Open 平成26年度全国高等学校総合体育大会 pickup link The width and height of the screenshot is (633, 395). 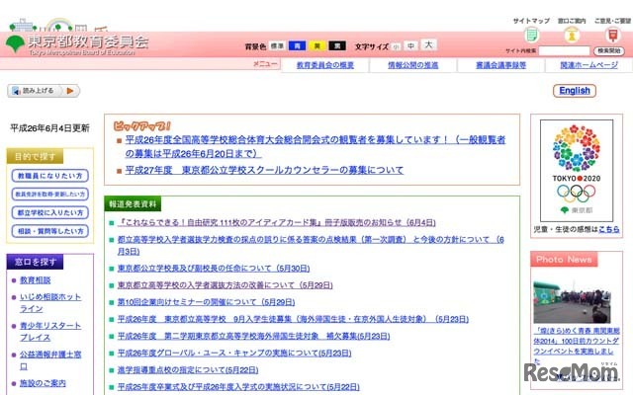pos(315,147)
